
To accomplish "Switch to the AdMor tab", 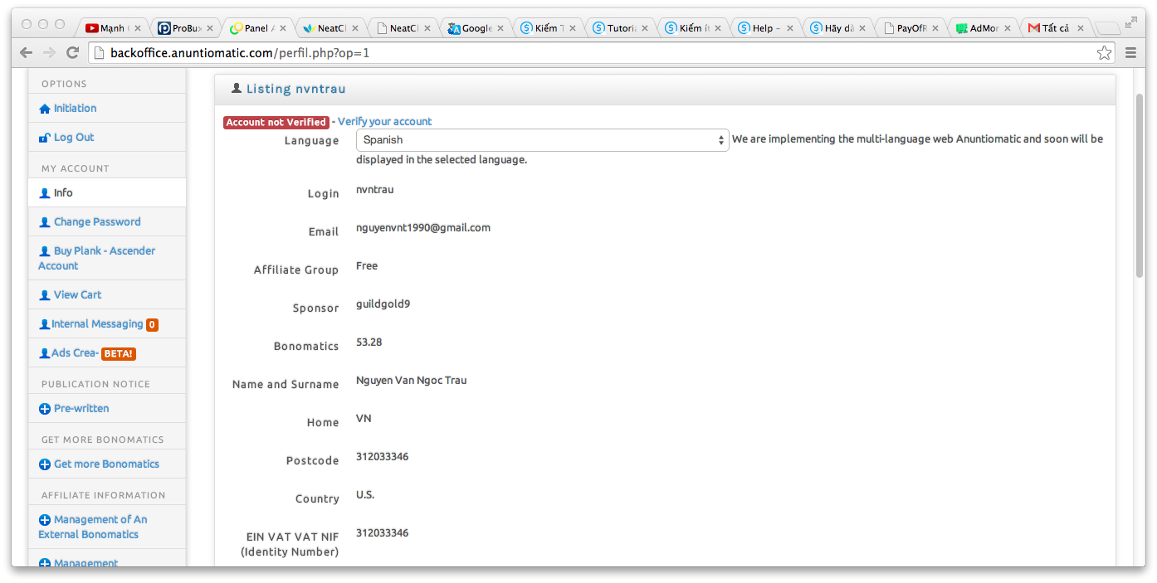I will 984,28.
